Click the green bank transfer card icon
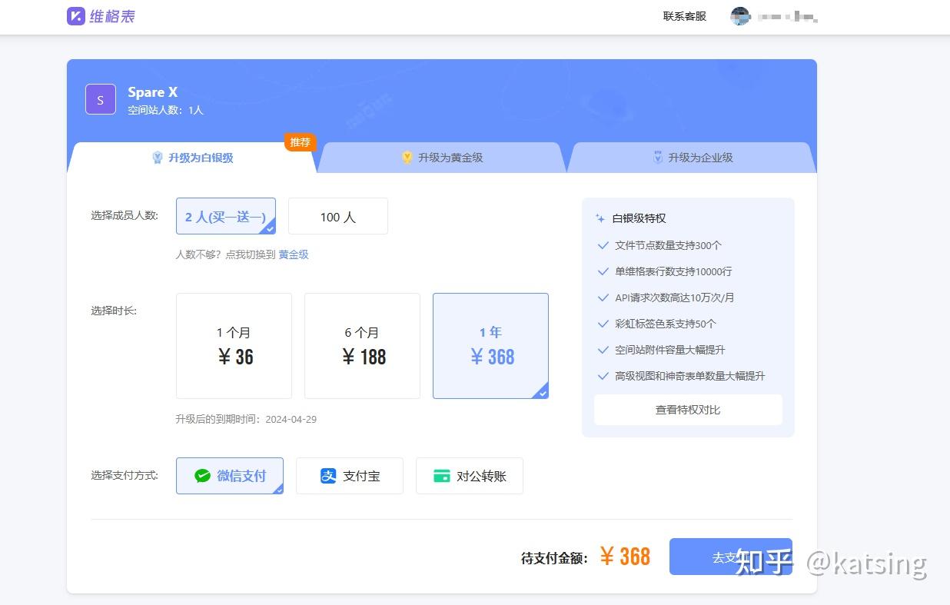This screenshot has width=950, height=605. (441, 476)
